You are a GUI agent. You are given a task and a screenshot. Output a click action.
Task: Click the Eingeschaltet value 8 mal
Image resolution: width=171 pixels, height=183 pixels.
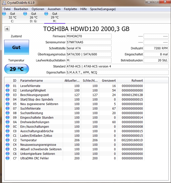tap(156, 54)
